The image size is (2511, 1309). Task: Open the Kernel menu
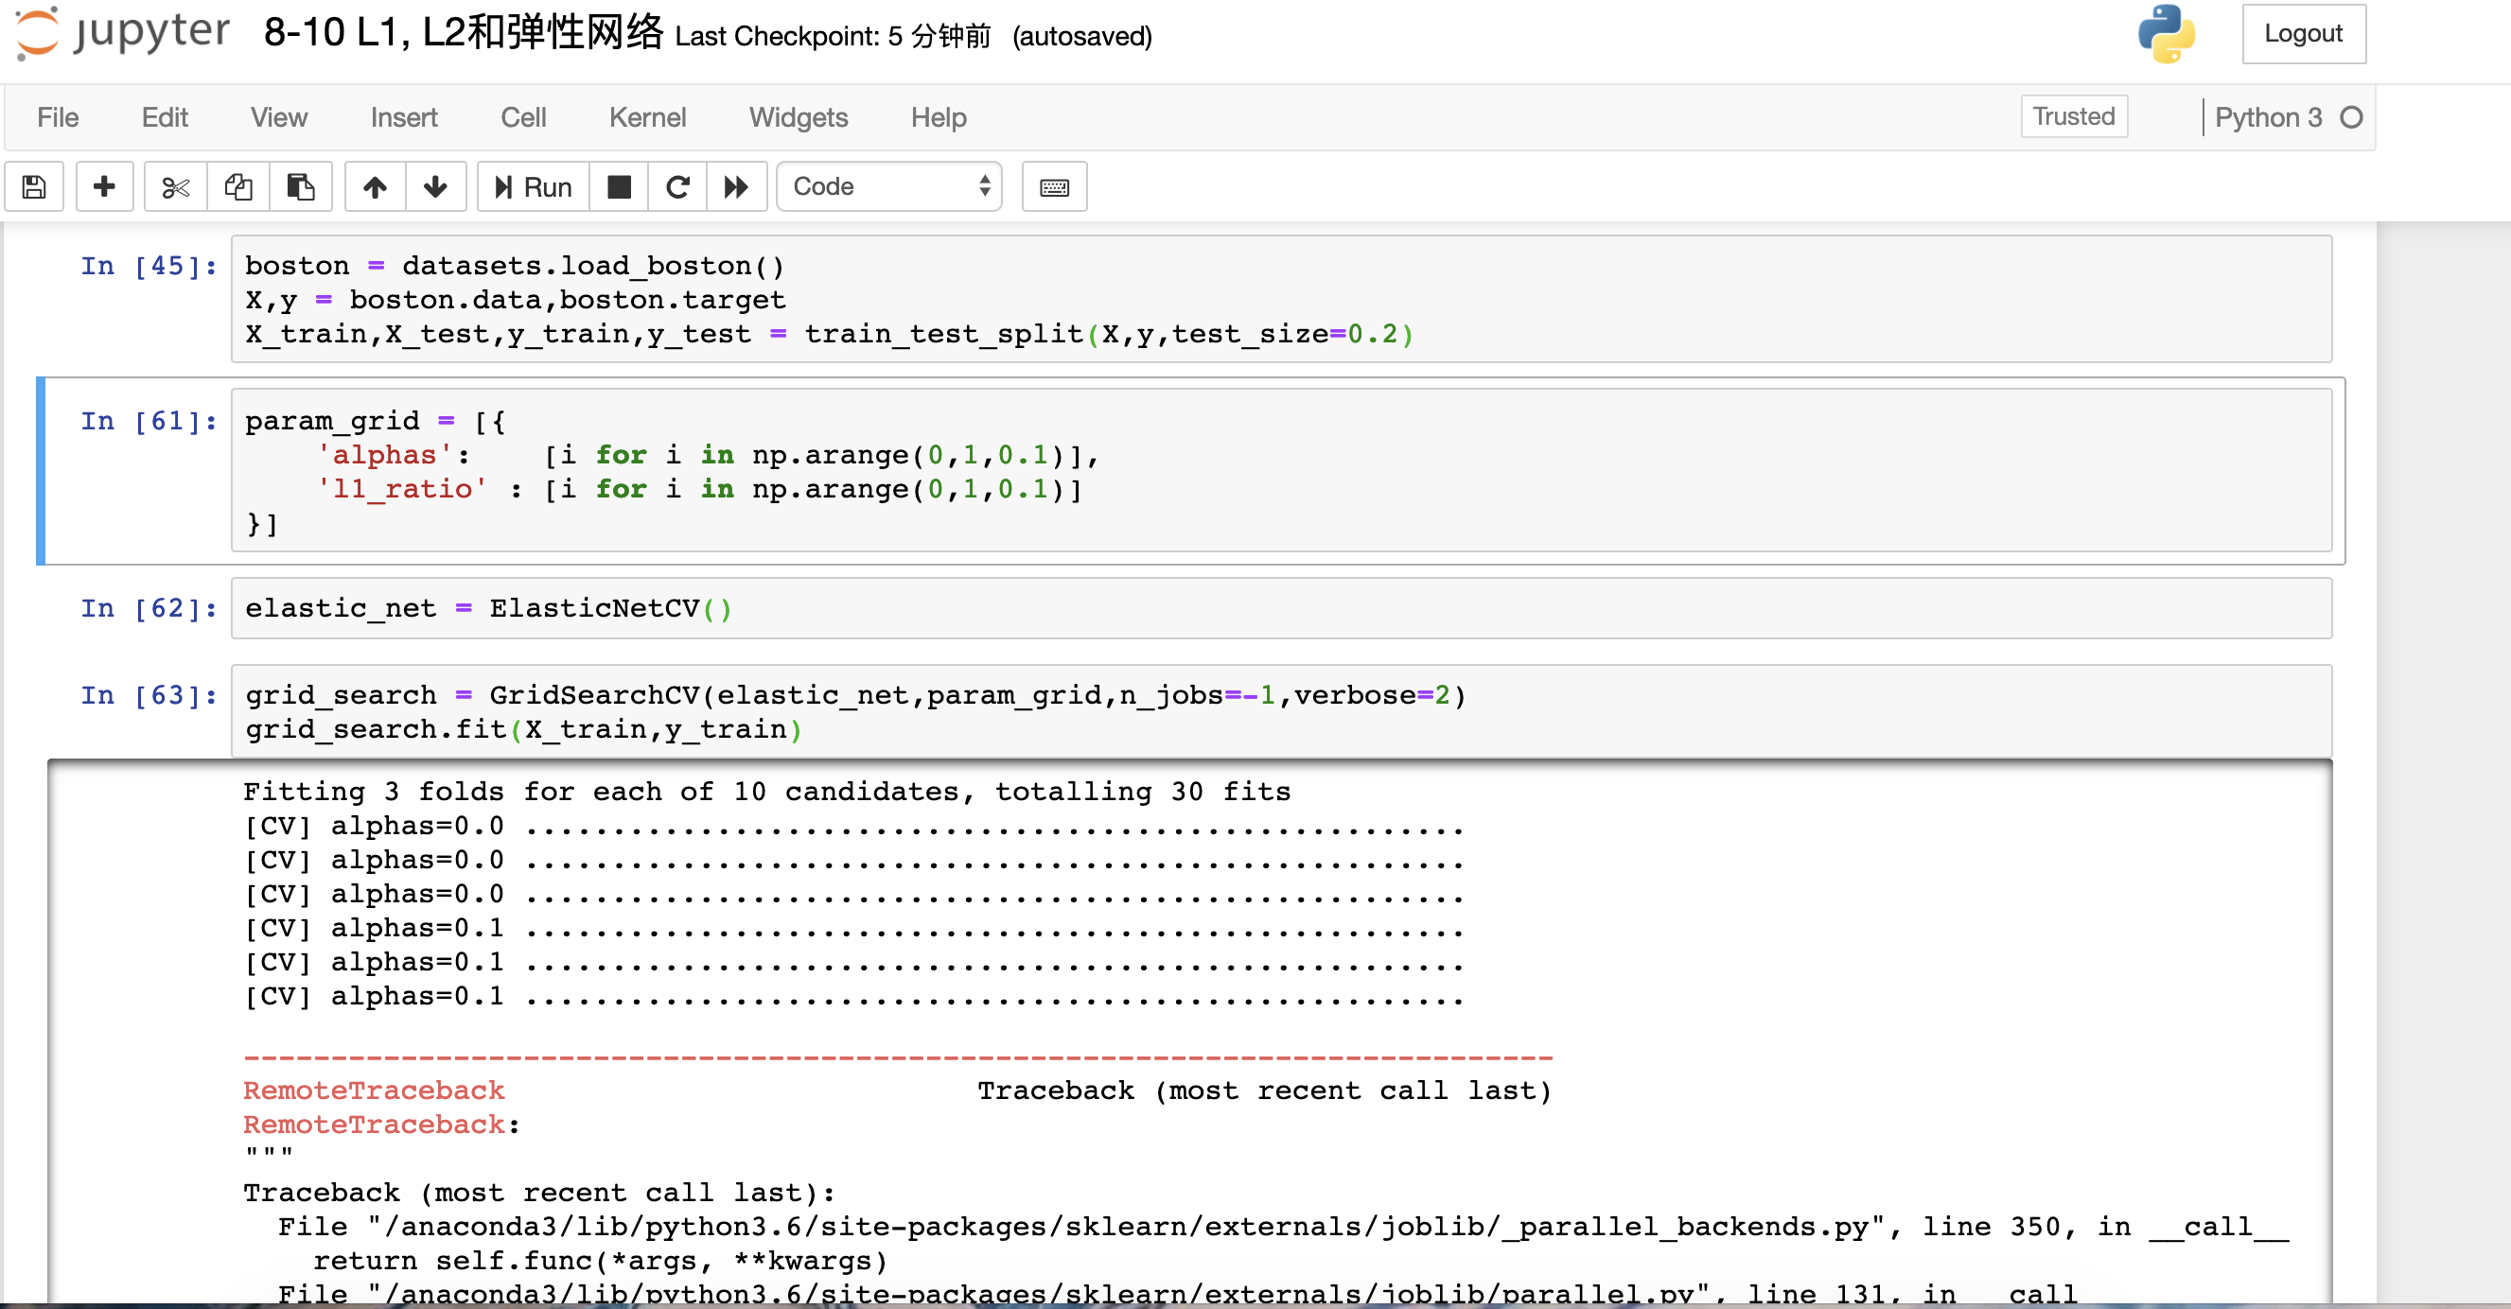click(x=647, y=118)
